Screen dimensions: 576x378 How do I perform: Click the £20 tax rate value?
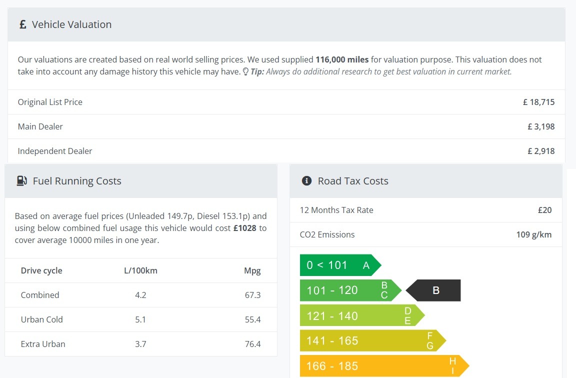545,210
